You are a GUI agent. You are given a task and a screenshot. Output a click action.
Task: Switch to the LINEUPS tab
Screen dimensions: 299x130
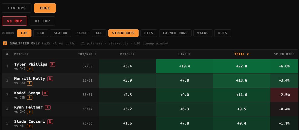(x=17, y=8)
